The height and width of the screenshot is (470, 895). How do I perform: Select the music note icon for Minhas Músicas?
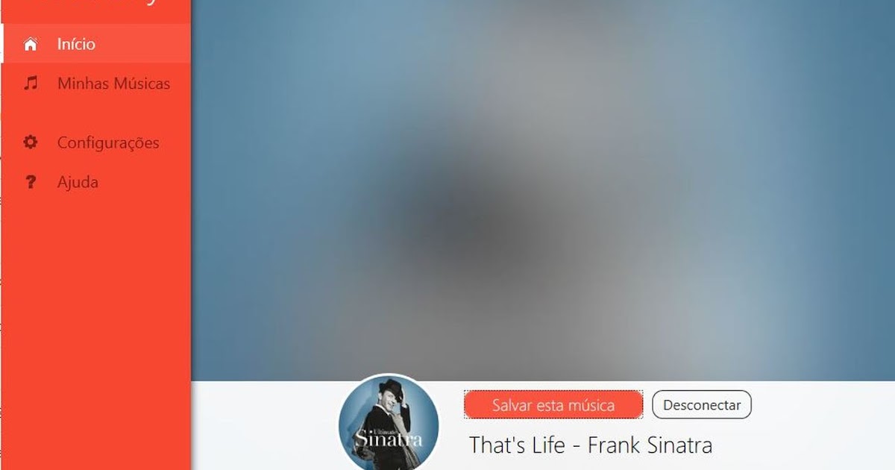[31, 84]
